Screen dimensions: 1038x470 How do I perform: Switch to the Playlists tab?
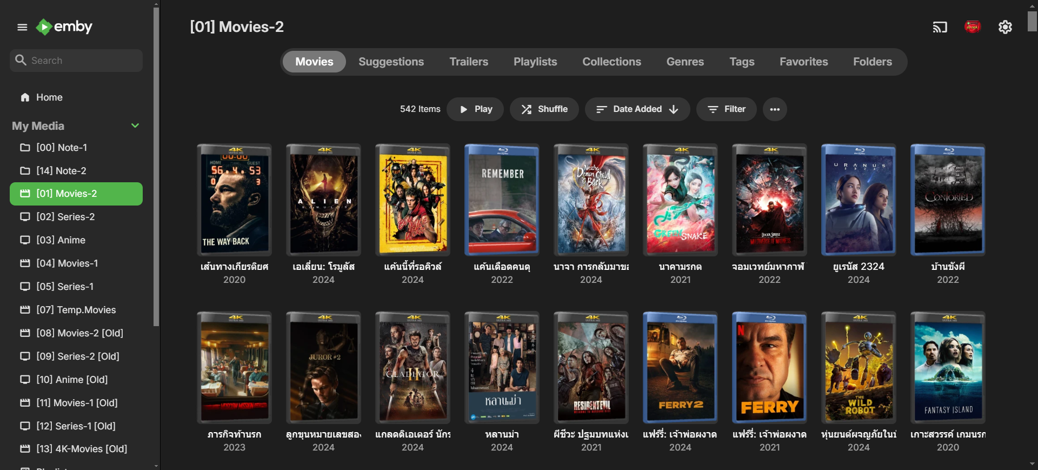(x=535, y=62)
